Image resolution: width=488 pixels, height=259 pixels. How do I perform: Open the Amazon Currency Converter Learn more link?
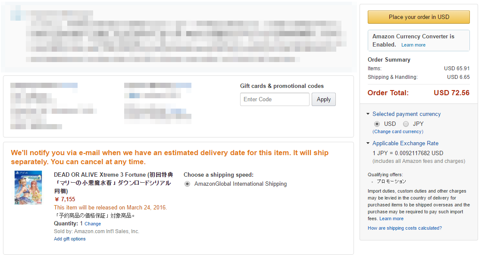[413, 44]
